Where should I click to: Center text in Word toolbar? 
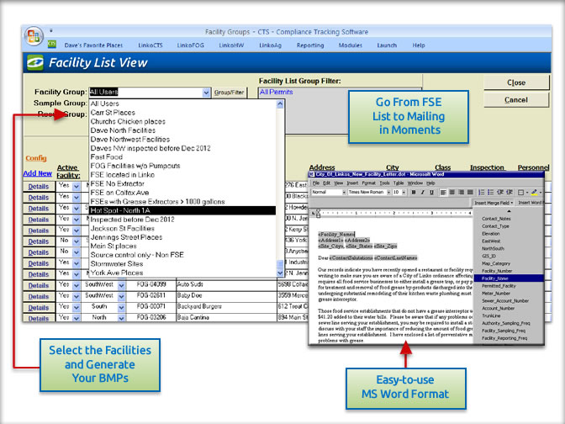(451, 193)
